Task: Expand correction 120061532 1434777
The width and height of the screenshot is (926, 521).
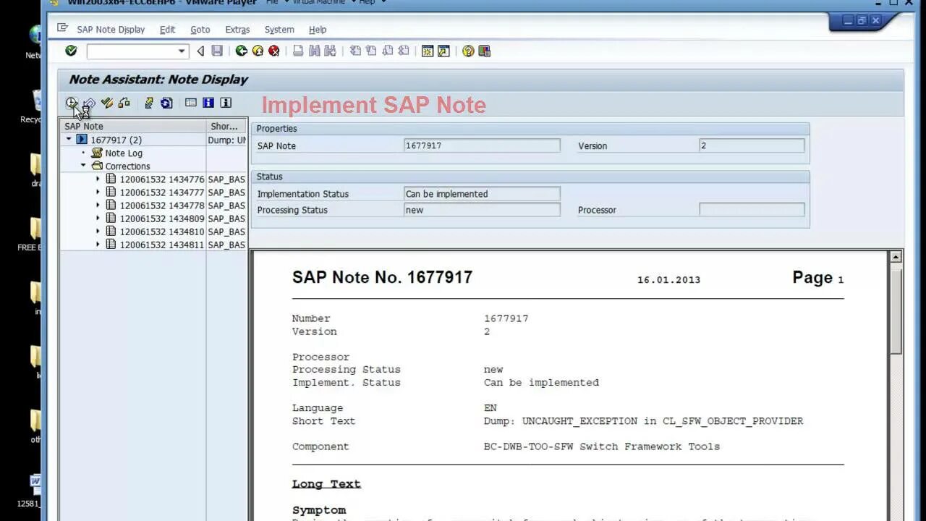Action: tap(98, 192)
